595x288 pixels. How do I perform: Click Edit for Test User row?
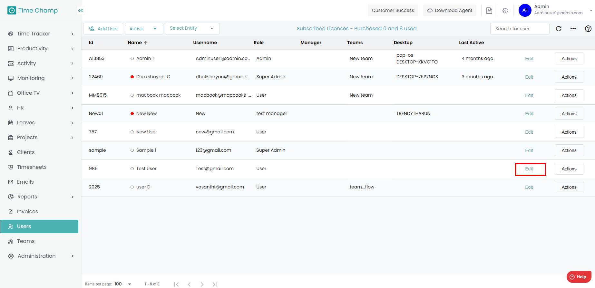(x=529, y=169)
